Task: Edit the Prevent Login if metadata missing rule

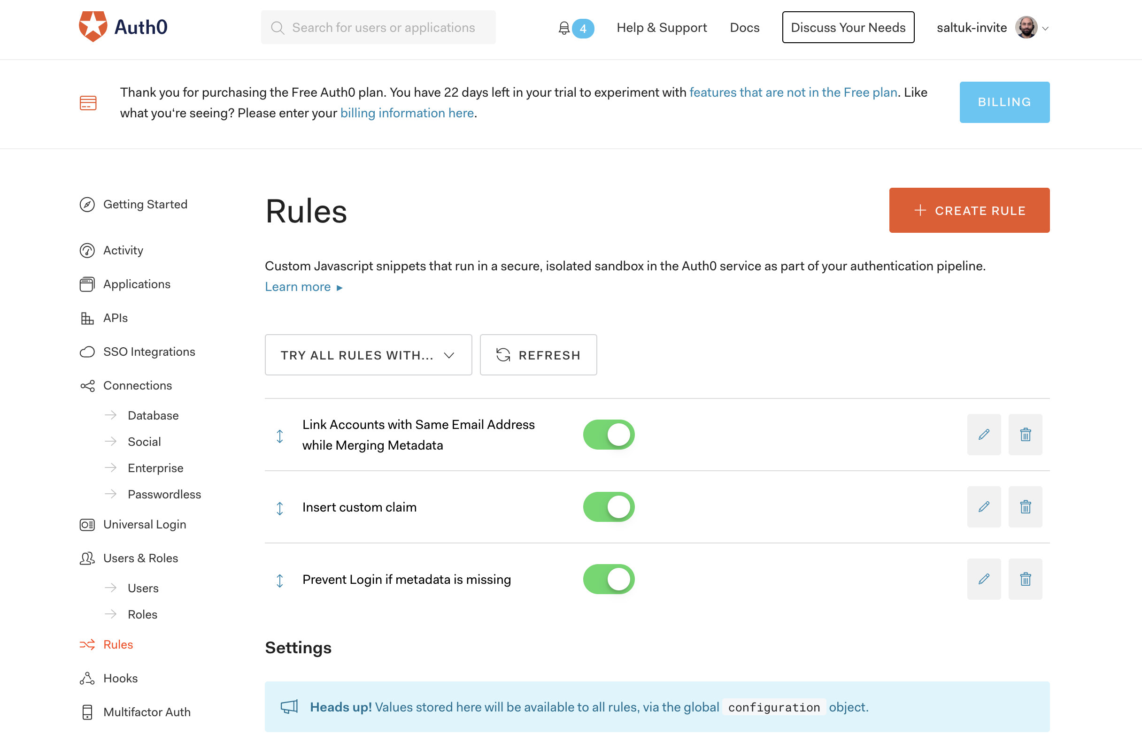Action: 984,579
